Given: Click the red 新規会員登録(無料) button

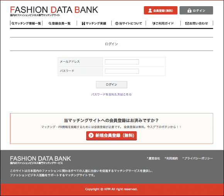Looking at the screenshot, I should (x=112, y=135).
